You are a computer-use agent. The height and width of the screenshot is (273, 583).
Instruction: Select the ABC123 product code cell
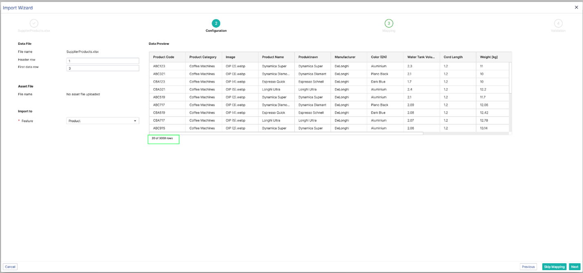click(167, 66)
